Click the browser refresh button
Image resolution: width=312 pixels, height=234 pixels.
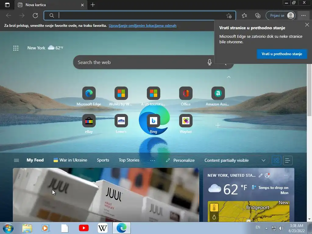pos(35,16)
